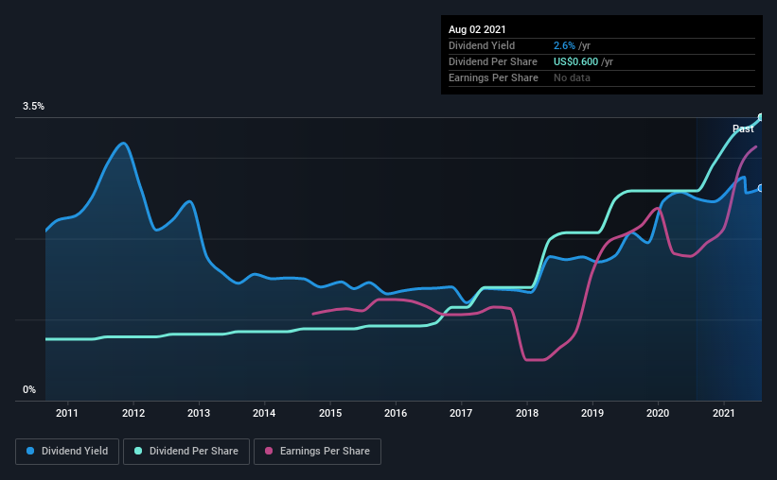Select the 2019 x-axis label

[592, 413]
